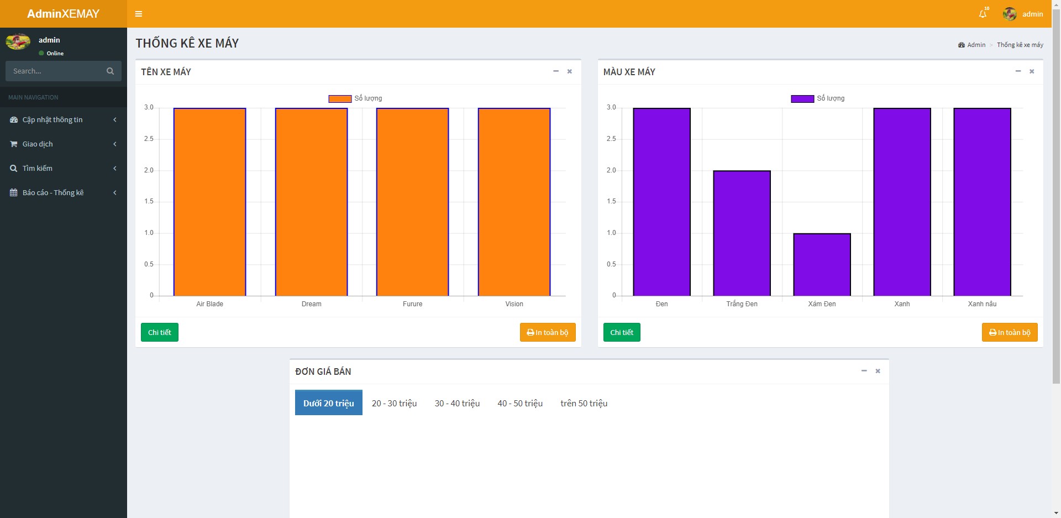Toggle the orange Số lượng legend swatch
The width and height of the screenshot is (1061, 518).
[340, 98]
